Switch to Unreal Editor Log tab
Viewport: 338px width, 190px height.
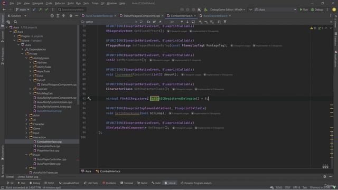click(x=28, y=177)
